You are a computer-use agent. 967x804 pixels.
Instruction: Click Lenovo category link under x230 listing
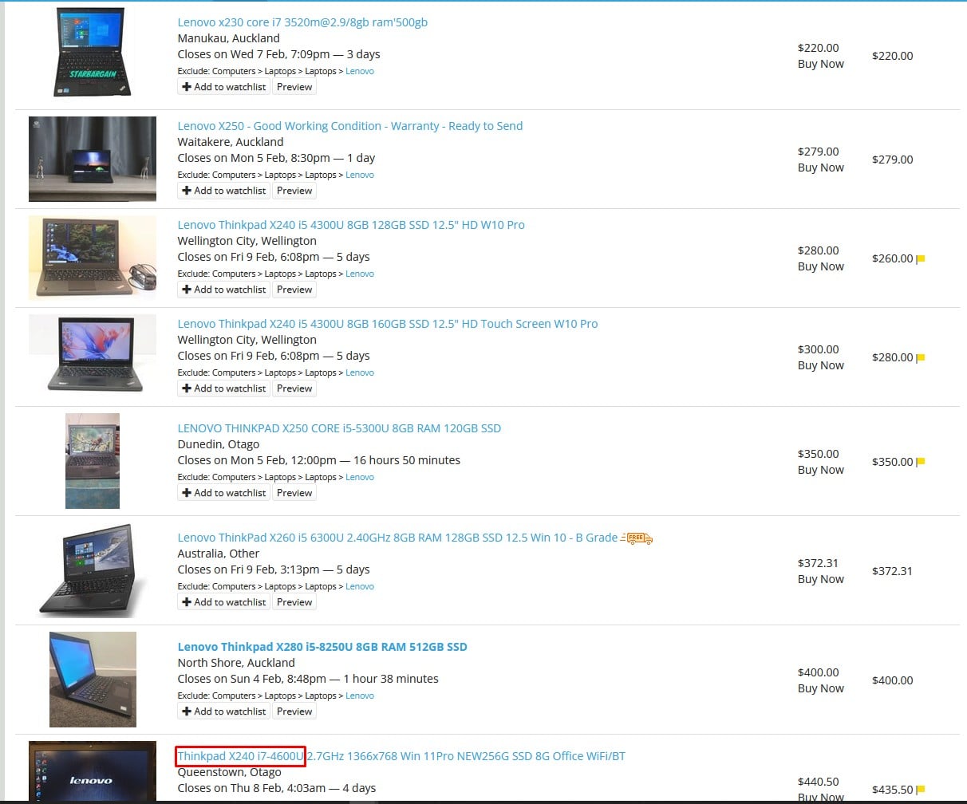pyautogui.click(x=359, y=71)
